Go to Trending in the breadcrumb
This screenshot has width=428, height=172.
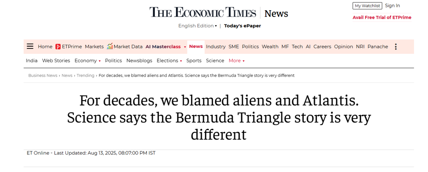point(86,76)
